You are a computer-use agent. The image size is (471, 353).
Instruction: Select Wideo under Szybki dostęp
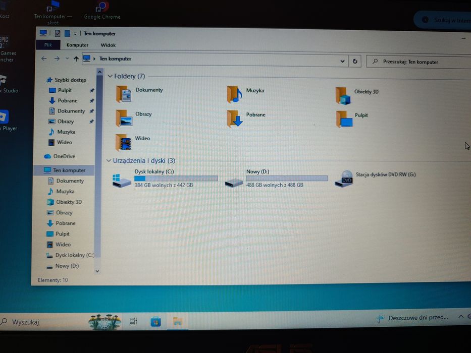[61, 142]
